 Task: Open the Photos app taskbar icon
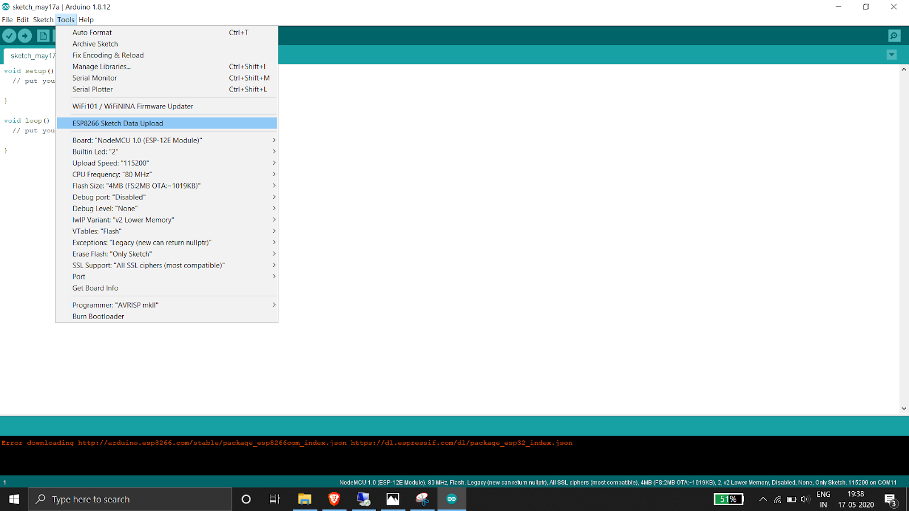point(393,499)
